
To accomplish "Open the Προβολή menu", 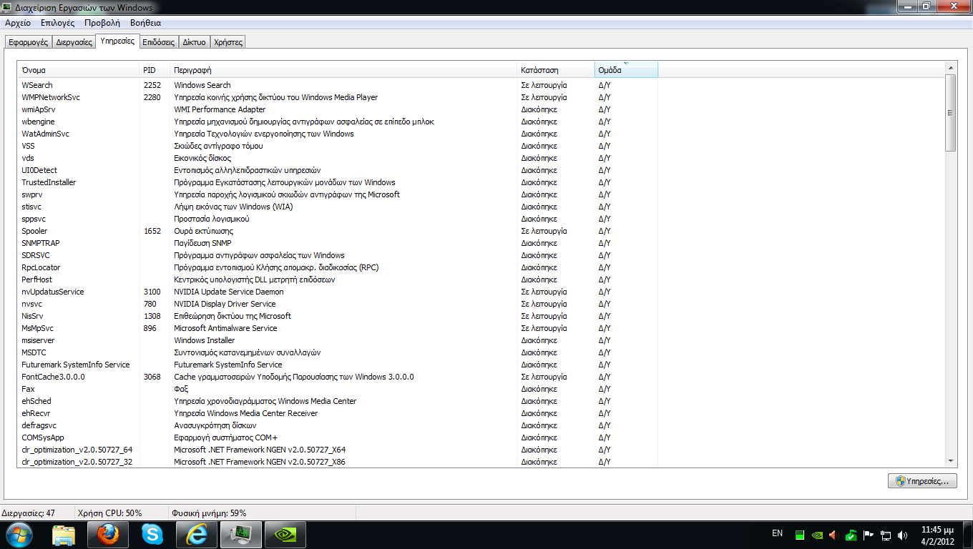I will pos(102,23).
